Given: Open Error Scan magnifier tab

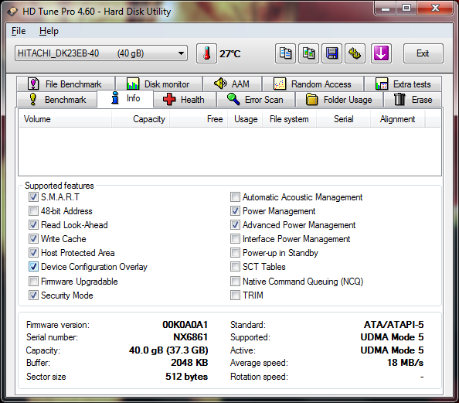Looking at the screenshot, I should 256,100.
